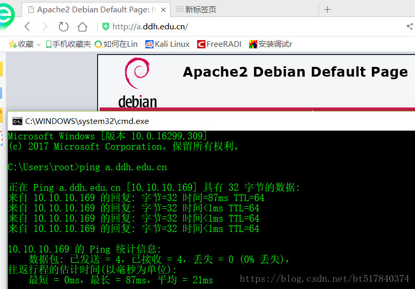Viewport: 415px width, 289px height.
Task: Open the Kali Linux bookmark
Action: pyautogui.click(x=167, y=44)
